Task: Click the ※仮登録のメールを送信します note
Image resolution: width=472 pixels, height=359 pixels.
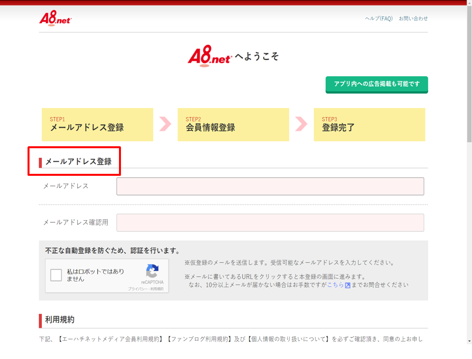Action: coord(290,262)
